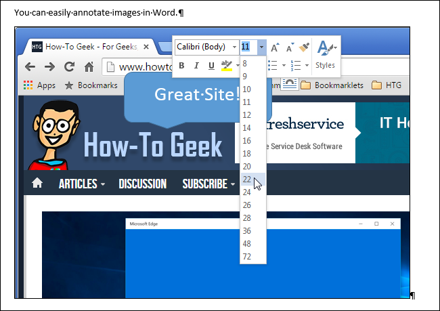The image size is (440, 311).
Task: Choose font size 9 from list
Action: click(x=253, y=77)
